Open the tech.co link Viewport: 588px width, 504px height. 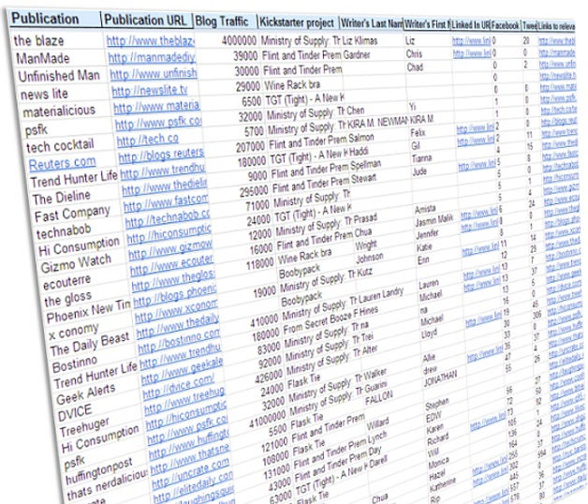pos(147,140)
